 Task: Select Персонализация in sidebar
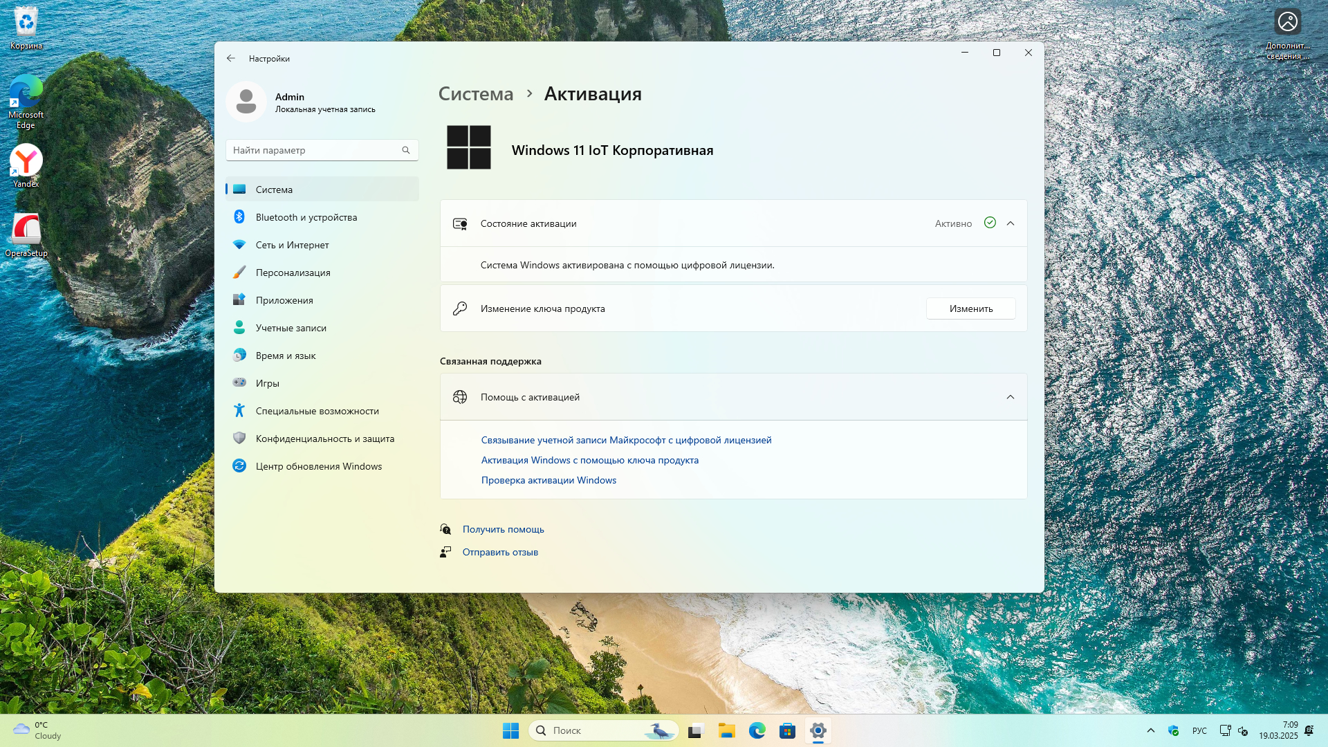(293, 273)
